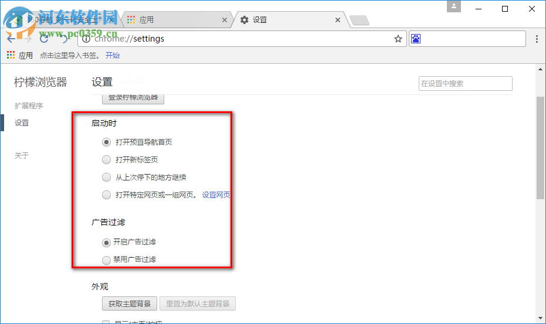
Task: Reload the current page
Action: [44, 39]
